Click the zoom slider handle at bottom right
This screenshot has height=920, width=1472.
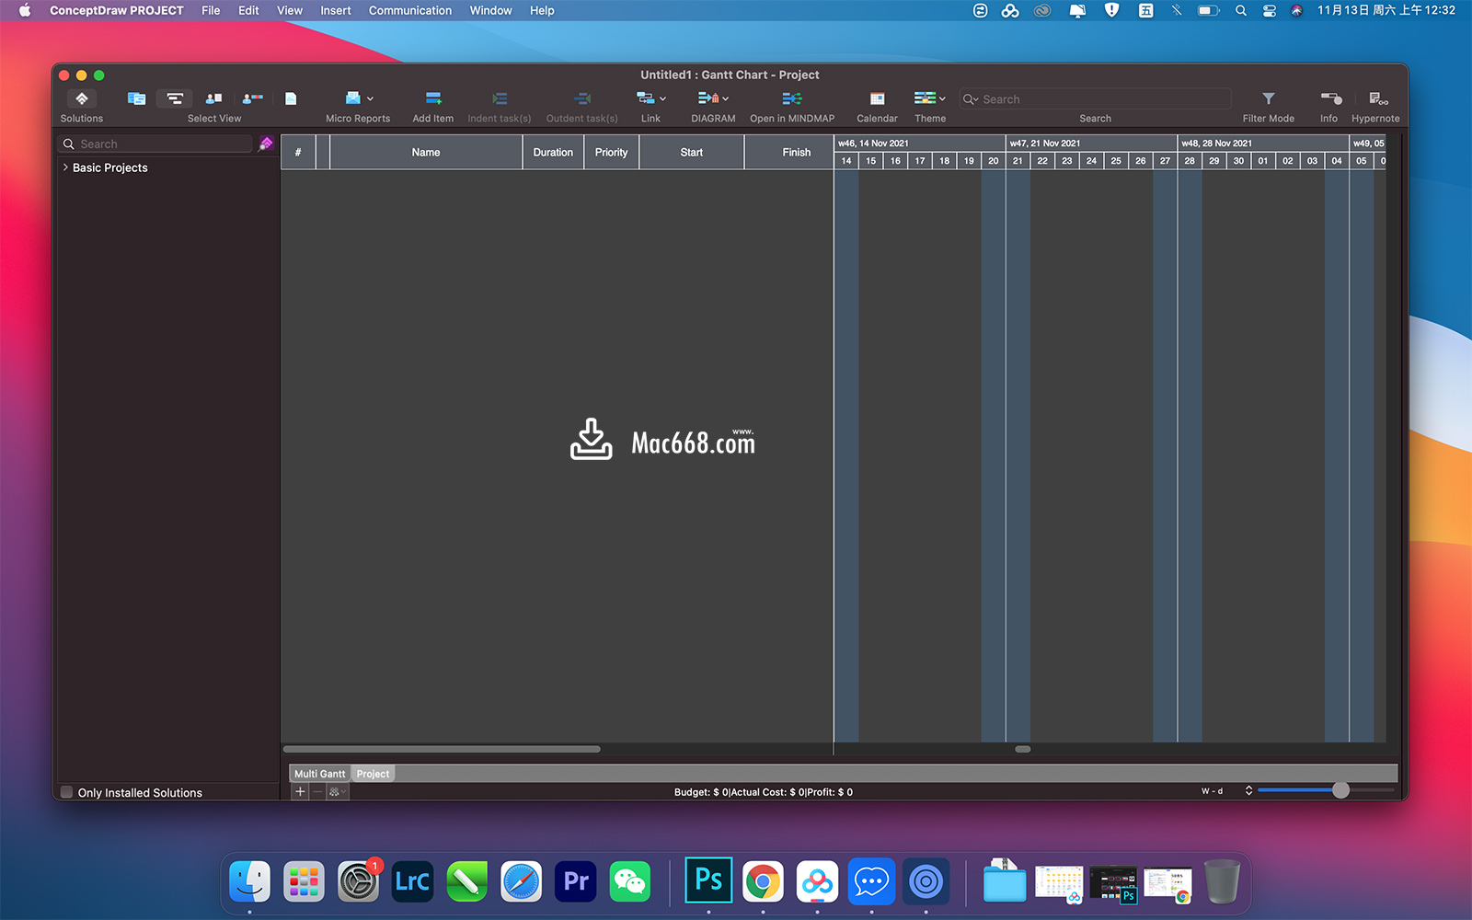[x=1340, y=790]
